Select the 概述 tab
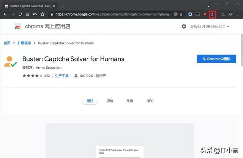 coord(90,101)
